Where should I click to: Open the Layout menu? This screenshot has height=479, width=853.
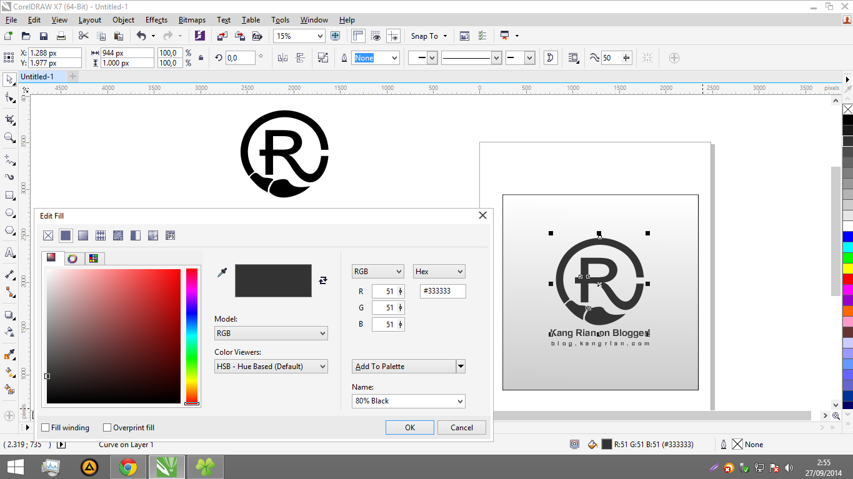90,20
